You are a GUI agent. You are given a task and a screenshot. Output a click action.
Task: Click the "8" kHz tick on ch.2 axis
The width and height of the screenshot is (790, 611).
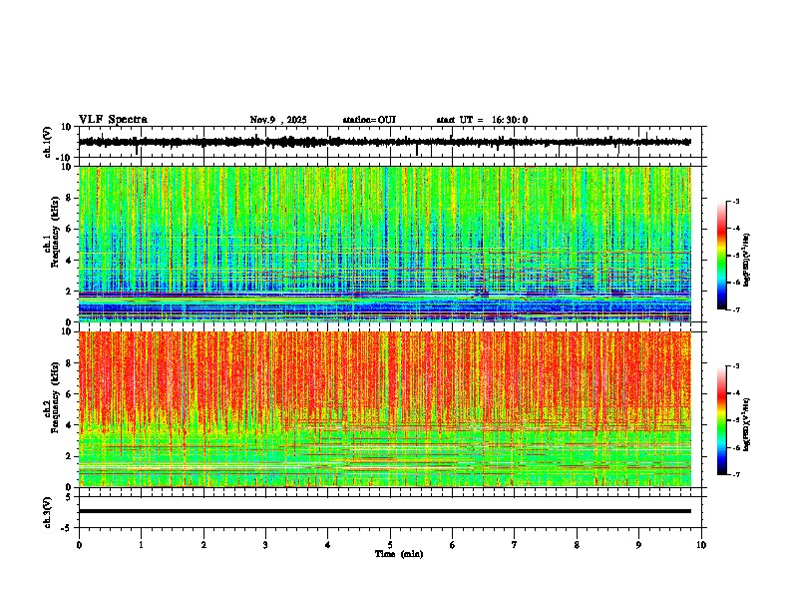[69, 363]
